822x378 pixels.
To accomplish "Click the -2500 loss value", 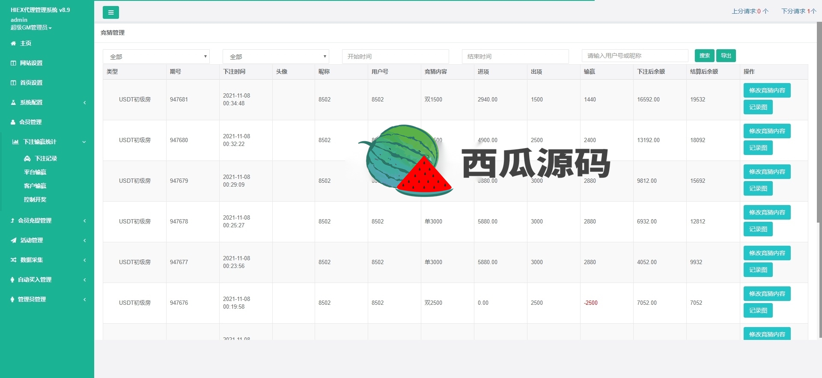I will (591, 303).
